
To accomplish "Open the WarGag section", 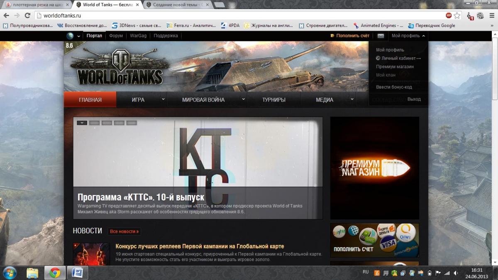I will click(138, 36).
